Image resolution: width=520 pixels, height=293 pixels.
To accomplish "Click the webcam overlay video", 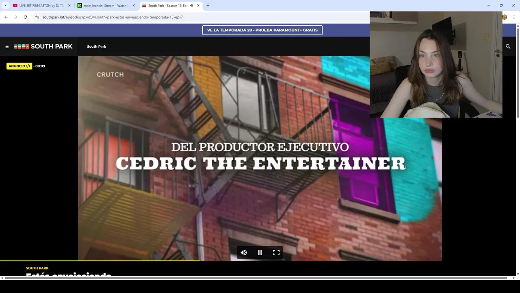I will click(x=436, y=65).
